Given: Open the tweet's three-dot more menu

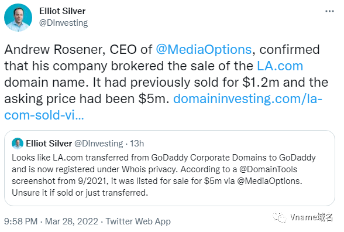Looking at the screenshot, I should click(329, 11).
